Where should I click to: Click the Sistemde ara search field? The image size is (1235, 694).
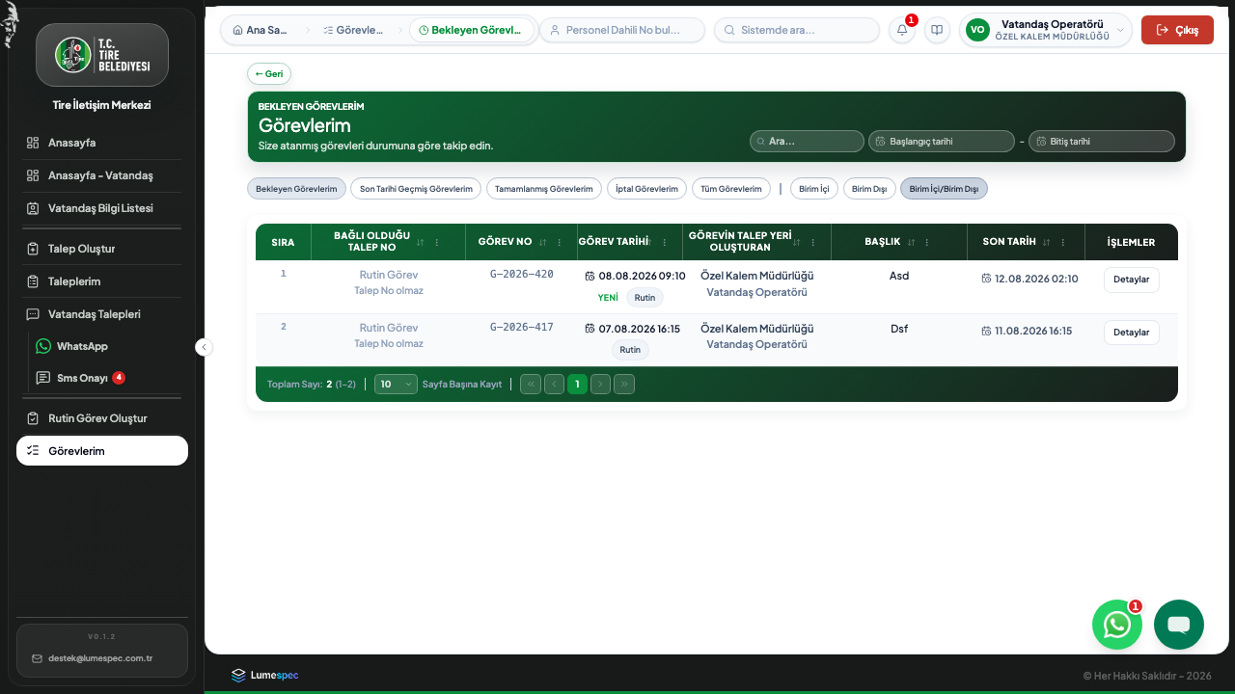pos(796,30)
